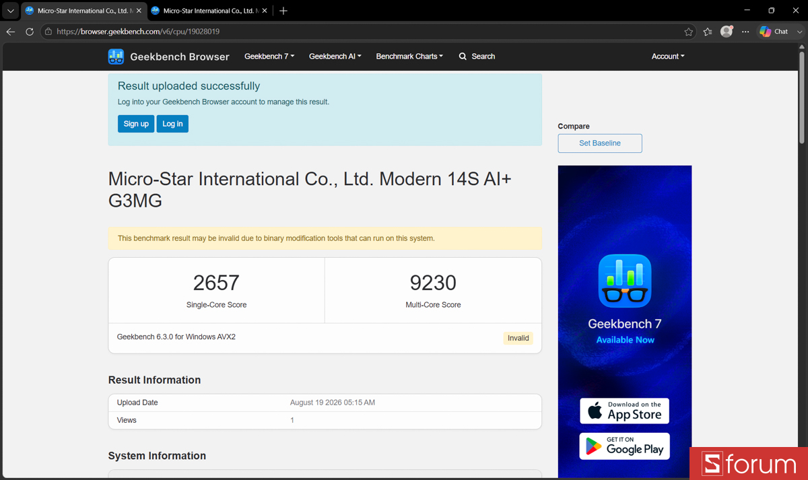Click the Download on the App Store badge
This screenshot has height=480, width=808.
coord(625,411)
